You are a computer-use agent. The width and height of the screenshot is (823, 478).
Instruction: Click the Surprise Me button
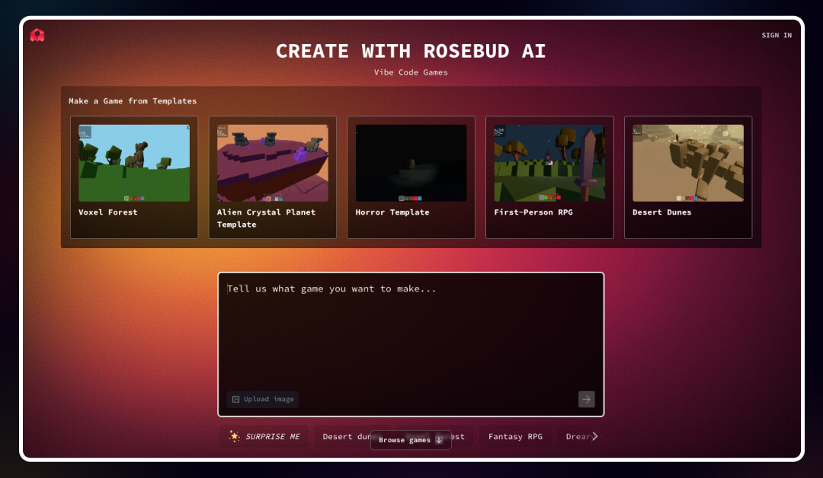pyautogui.click(x=264, y=437)
